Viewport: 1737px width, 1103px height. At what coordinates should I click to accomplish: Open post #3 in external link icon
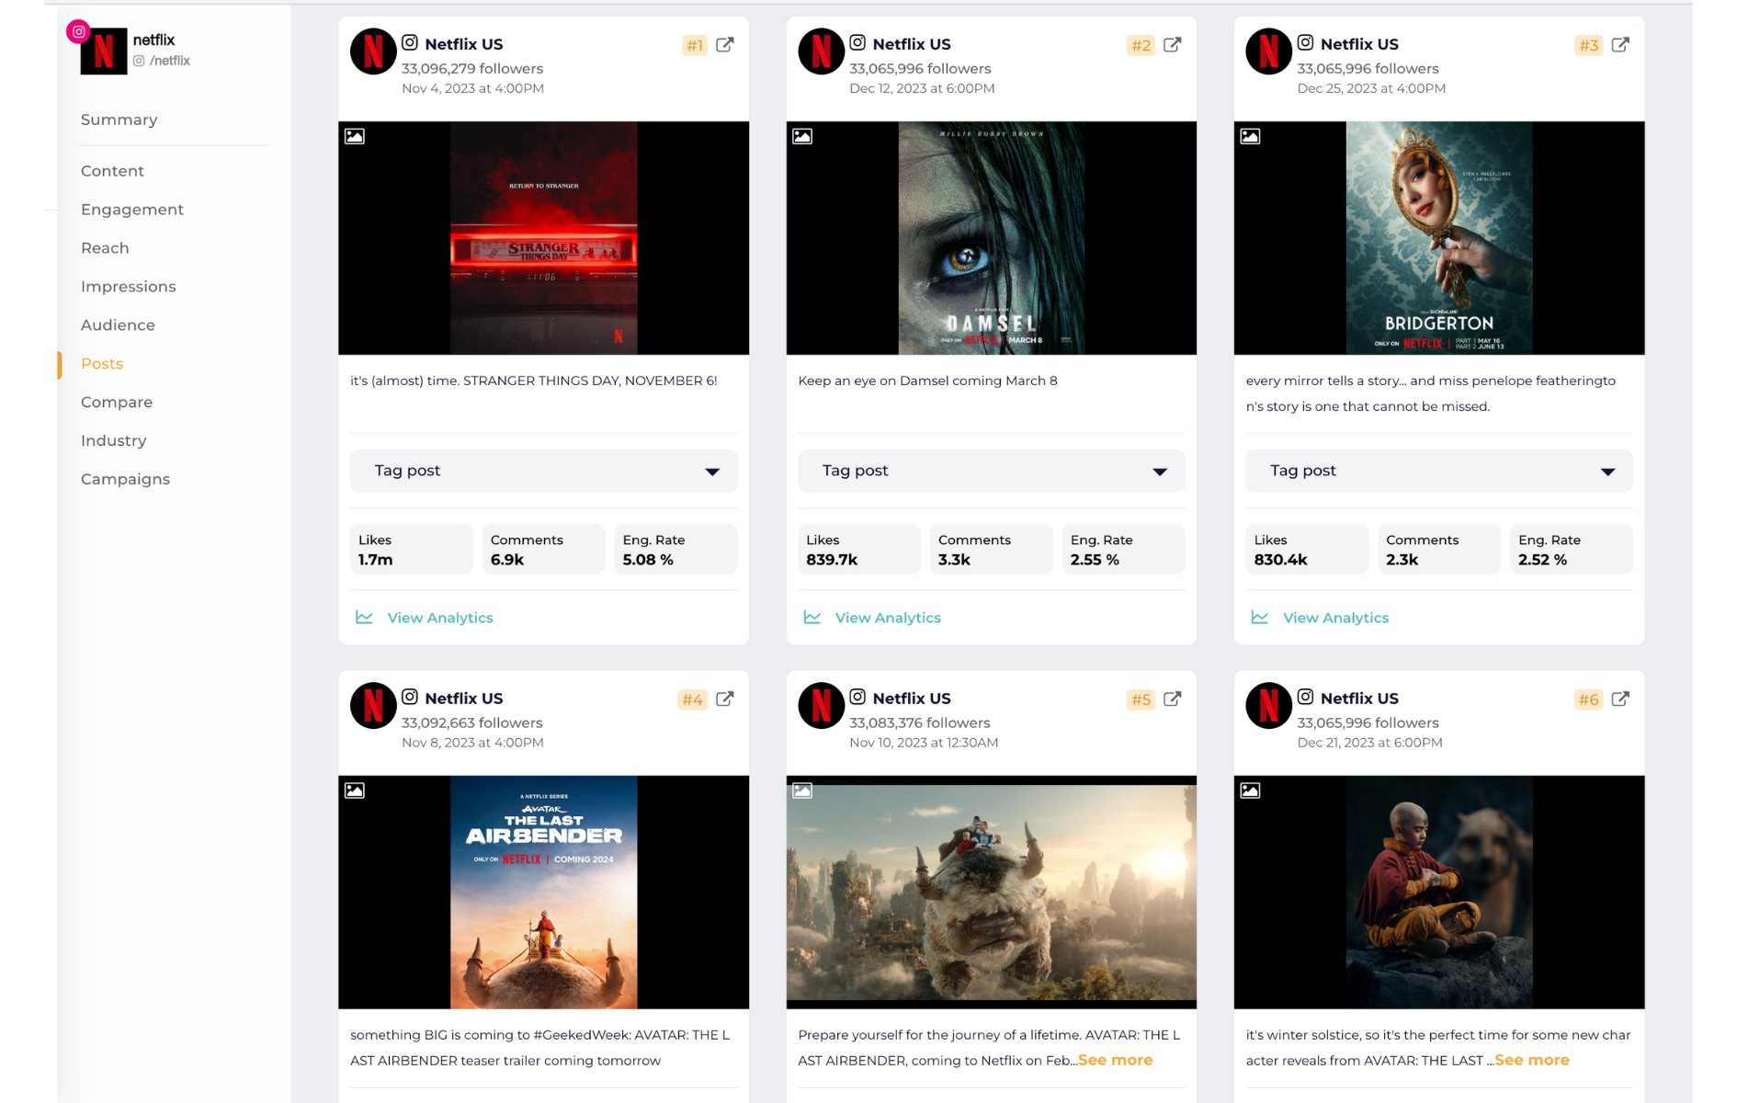[1620, 44]
